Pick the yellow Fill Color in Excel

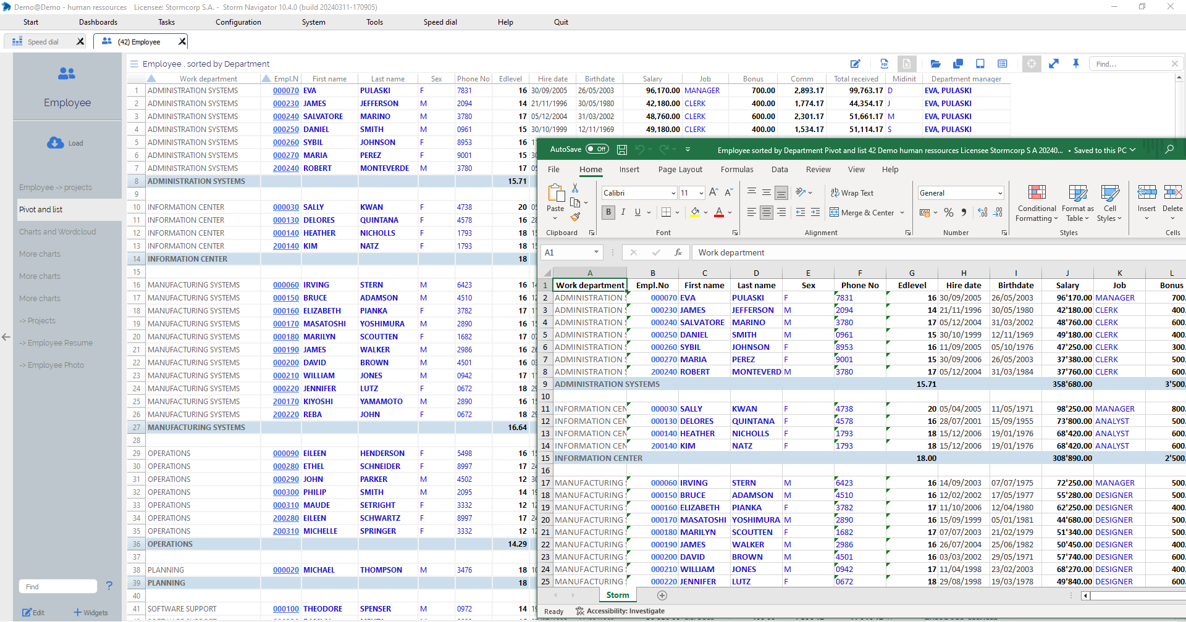[x=695, y=212]
